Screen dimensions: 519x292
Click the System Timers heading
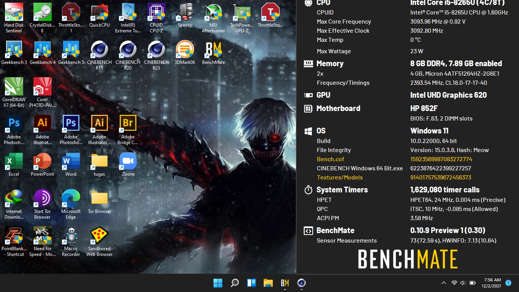(x=342, y=190)
